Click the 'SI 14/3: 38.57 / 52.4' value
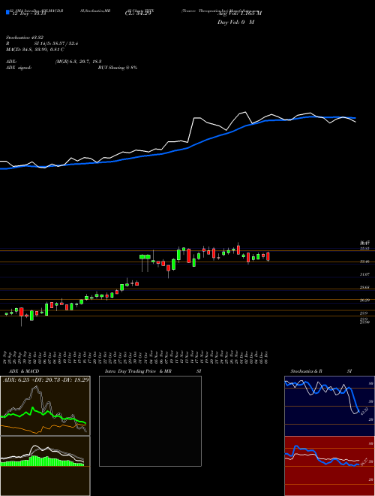Image resolution: width=375 pixels, height=496 pixels. click(56, 44)
